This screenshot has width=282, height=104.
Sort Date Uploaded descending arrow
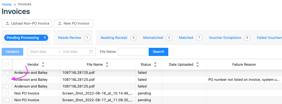tap(197, 66)
